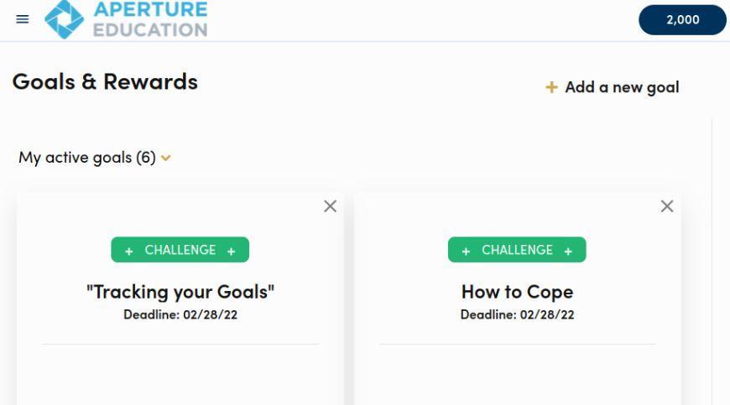Click the Goals & Rewards page heading
The width and height of the screenshot is (730, 405).
106,82
